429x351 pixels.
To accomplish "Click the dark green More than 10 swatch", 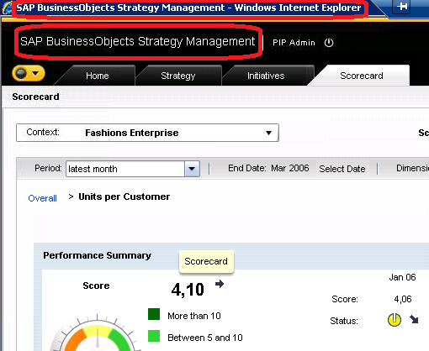I will click(x=154, y=314).
